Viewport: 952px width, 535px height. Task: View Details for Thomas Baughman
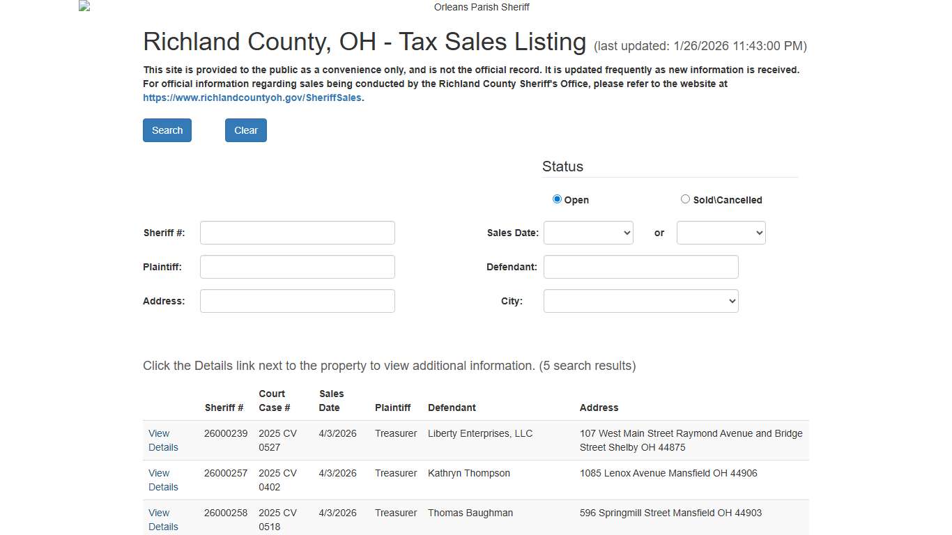162,520
